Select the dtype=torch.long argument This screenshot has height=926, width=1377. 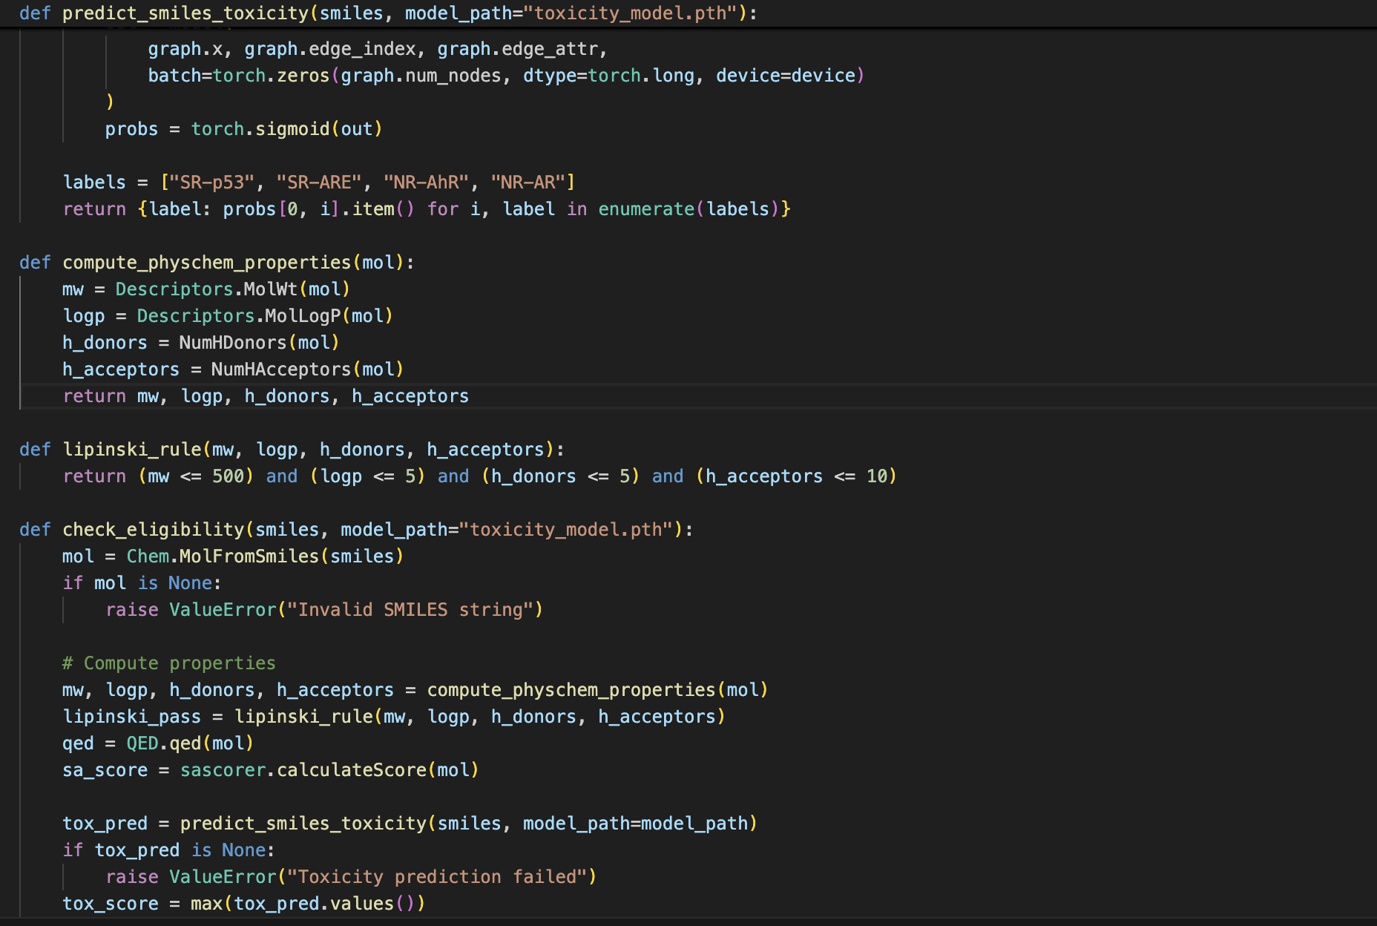(608, 76)
